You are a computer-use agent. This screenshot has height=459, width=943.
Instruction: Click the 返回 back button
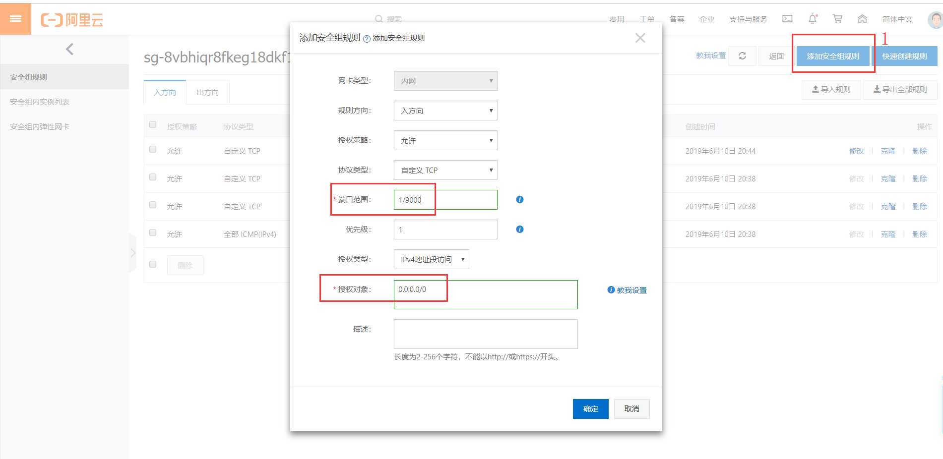coord(776,56)
